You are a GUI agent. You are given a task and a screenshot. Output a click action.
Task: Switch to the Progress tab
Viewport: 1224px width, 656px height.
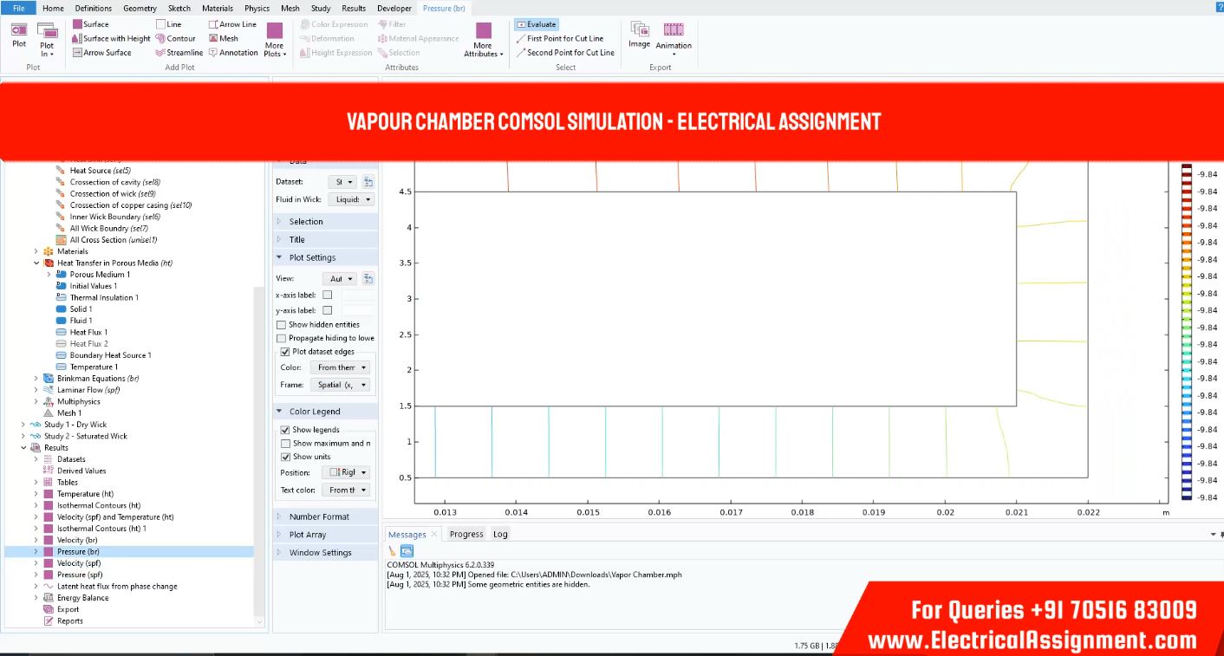466,534
